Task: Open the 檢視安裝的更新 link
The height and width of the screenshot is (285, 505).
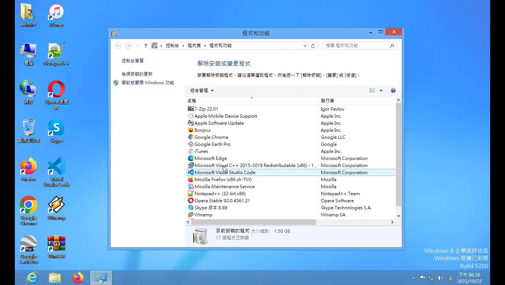Action: (x=137, y=74)
